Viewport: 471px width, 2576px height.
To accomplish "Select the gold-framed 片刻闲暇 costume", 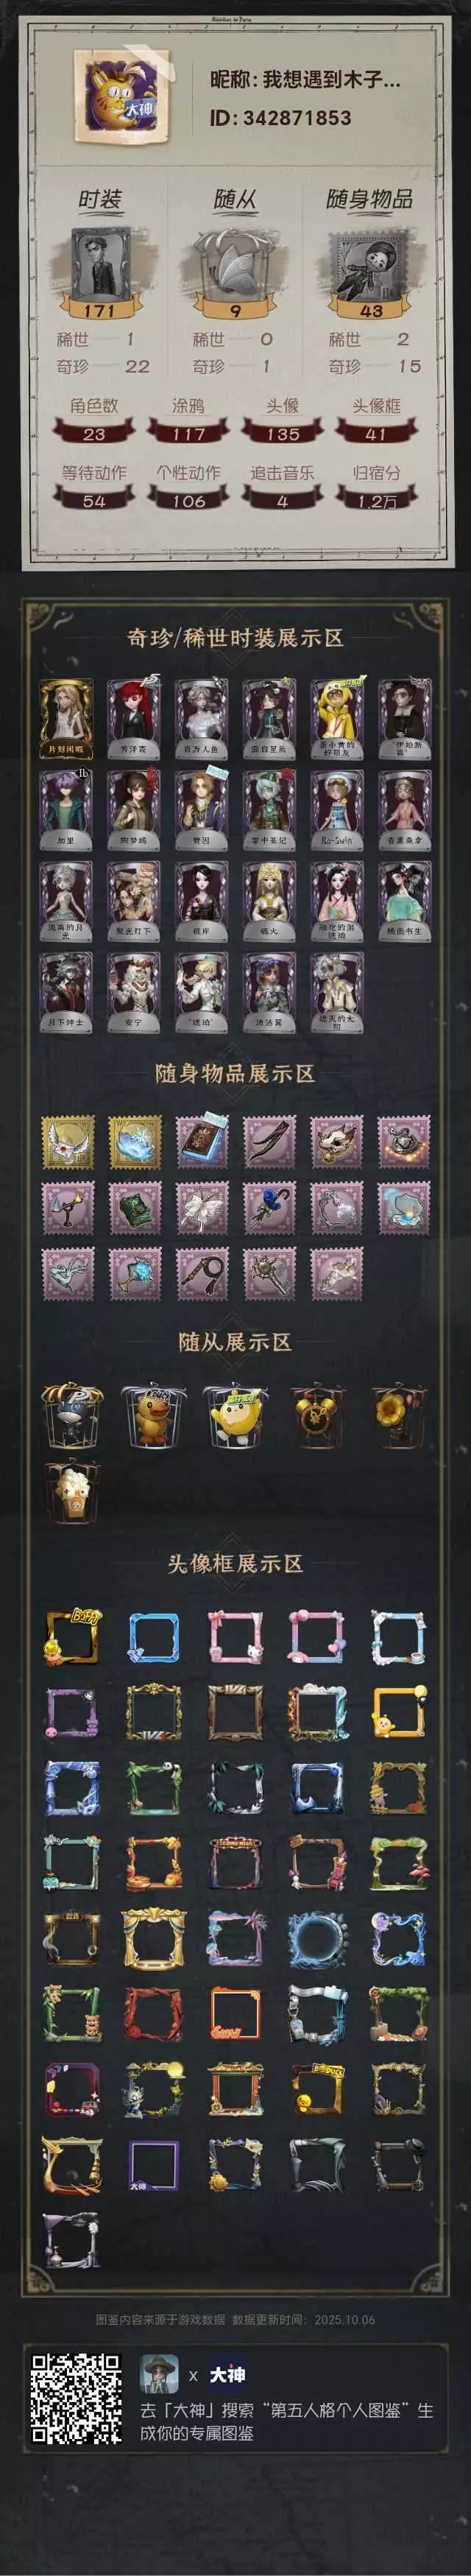I will [66, 718].
